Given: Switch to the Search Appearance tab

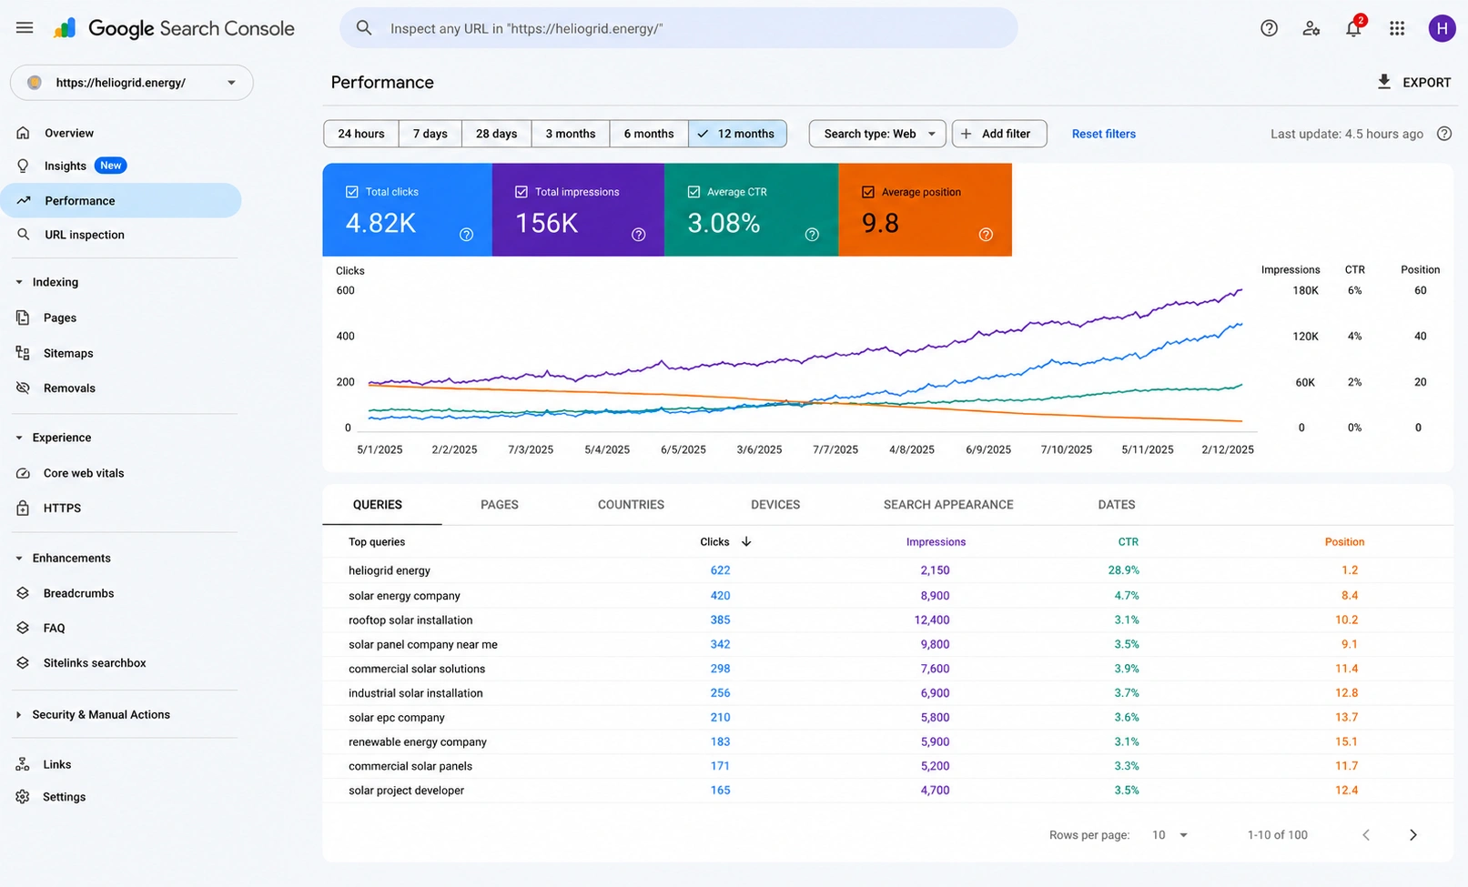Looking at the screenshot, I should click(x=948, y=505).
